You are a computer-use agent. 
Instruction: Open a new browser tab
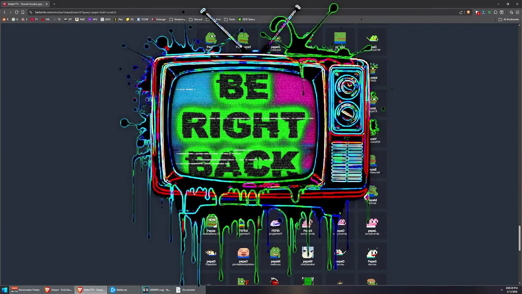pyautogui.click(x=54, y=4)
